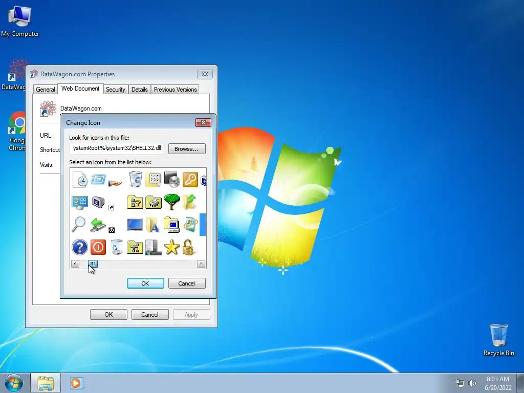Click the icon file path field
Image resolution: width=524 pixels, height=393 pixels.
tap(117, 148)
